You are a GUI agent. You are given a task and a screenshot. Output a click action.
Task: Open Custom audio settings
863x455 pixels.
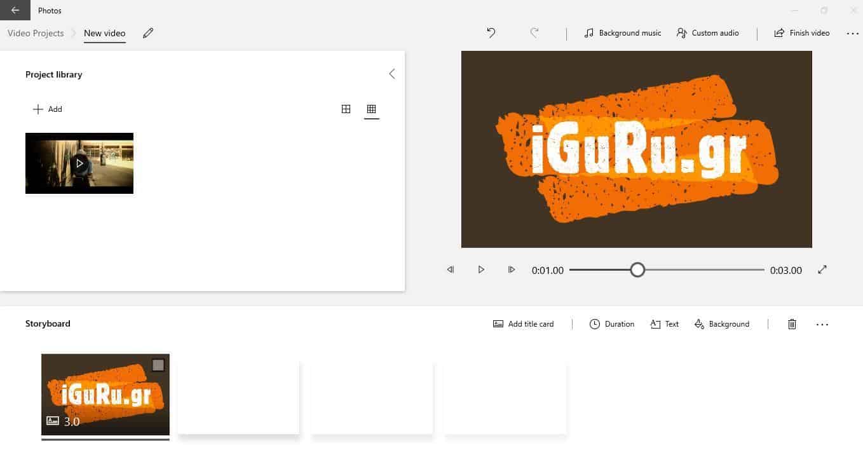(x=708, y=33)
